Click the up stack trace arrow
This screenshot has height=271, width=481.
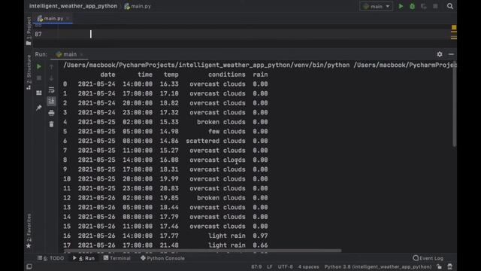tap(51, 67)
